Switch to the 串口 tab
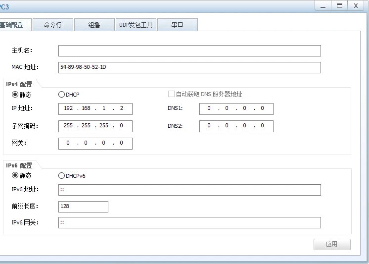Image resolution: width=369 pixels, height=264 pixels. tap(177, 25)
